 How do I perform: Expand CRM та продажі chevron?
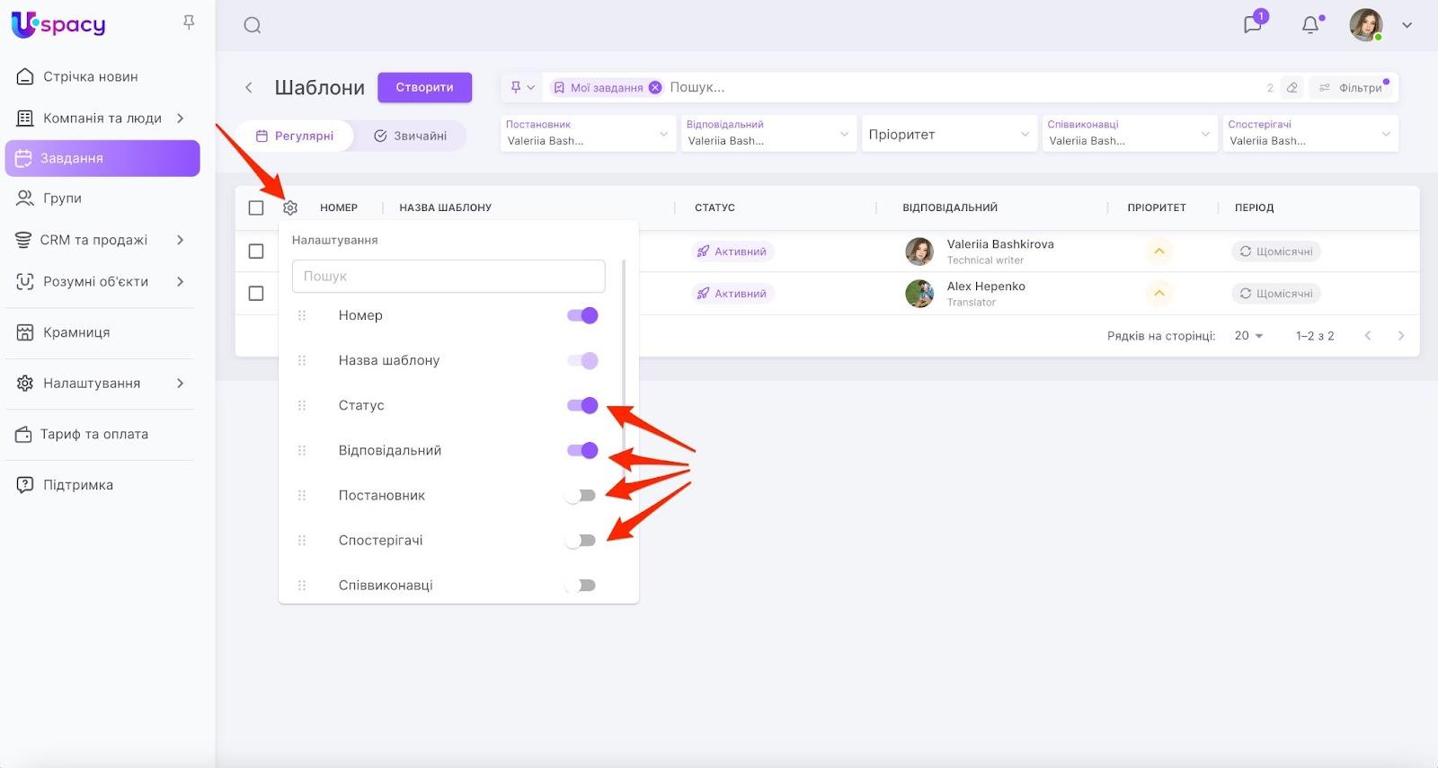coord(181,240)
